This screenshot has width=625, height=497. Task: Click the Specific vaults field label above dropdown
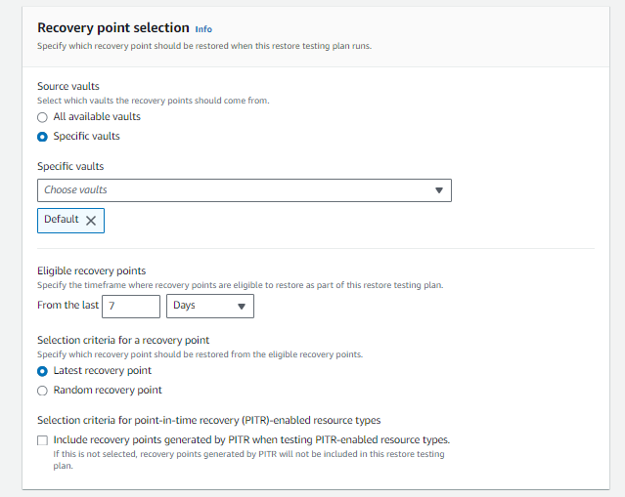(70, 167)
